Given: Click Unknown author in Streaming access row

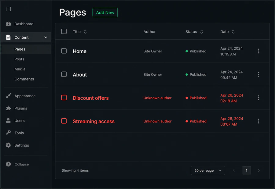Looking at the screenshot, I should [157, 121].
